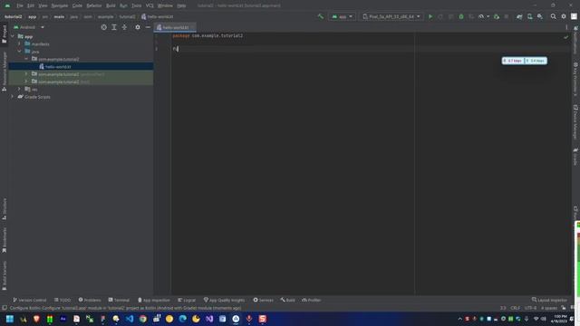The height and width of the screenshot is (326, 580).
Task: Open the TODO tool window button
Action: pyautogui.click(x=63, y=300)
